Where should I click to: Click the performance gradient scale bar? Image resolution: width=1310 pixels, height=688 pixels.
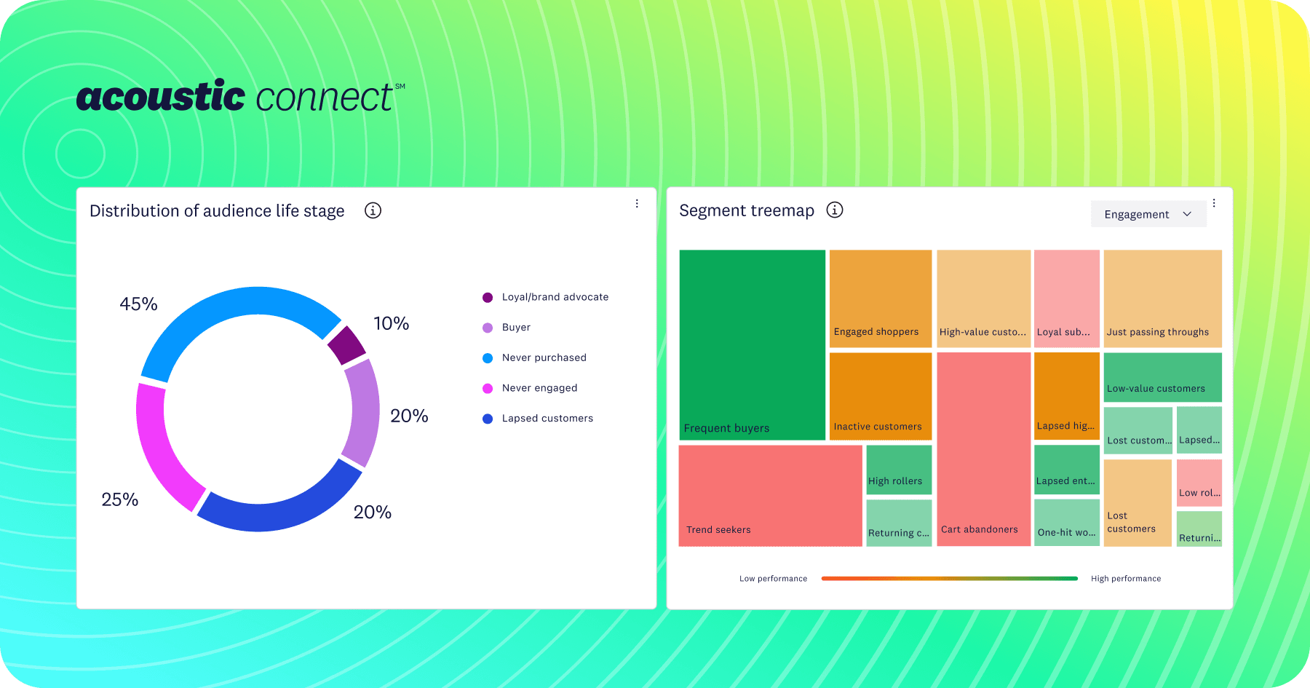coord(949,579)
